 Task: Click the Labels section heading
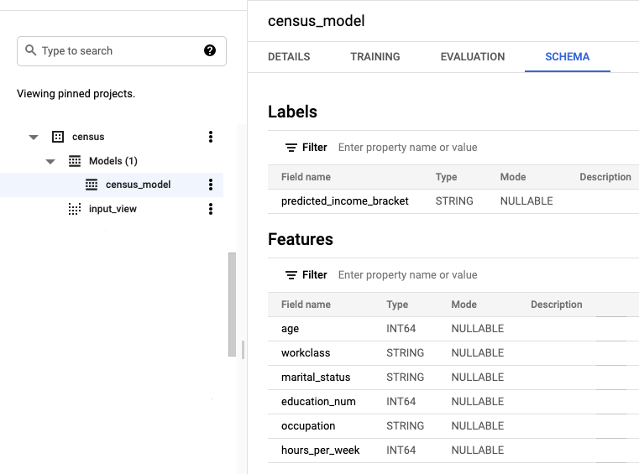click(292, 112)
